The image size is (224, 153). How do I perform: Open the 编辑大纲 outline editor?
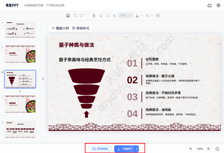point(59,28)
